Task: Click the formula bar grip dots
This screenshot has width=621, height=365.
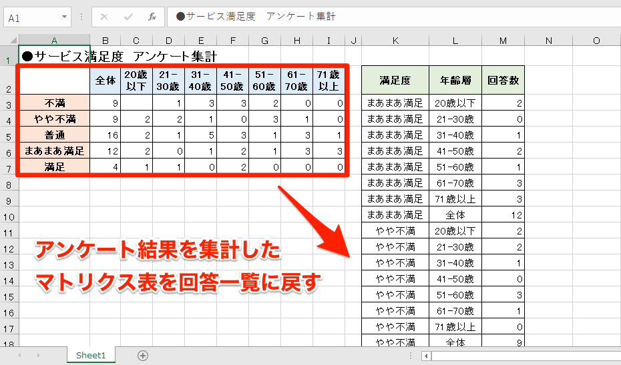Action: [x=81, y=17]
